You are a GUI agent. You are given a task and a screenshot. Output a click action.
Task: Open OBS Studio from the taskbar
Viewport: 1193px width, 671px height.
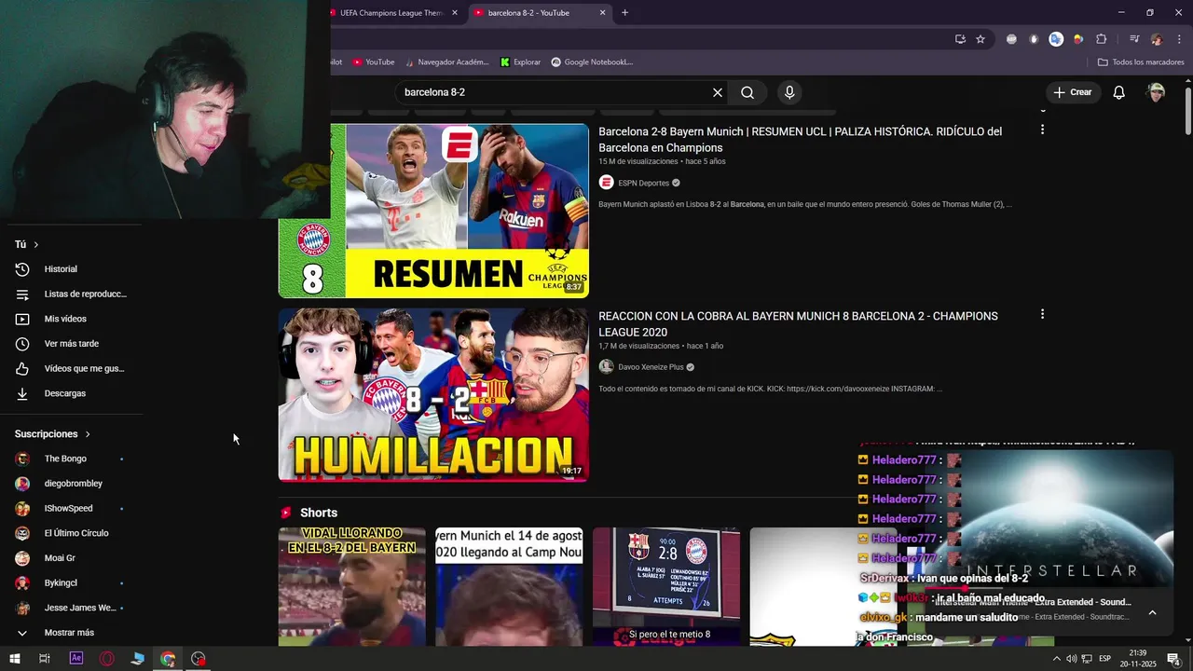(x=198, y=658)
